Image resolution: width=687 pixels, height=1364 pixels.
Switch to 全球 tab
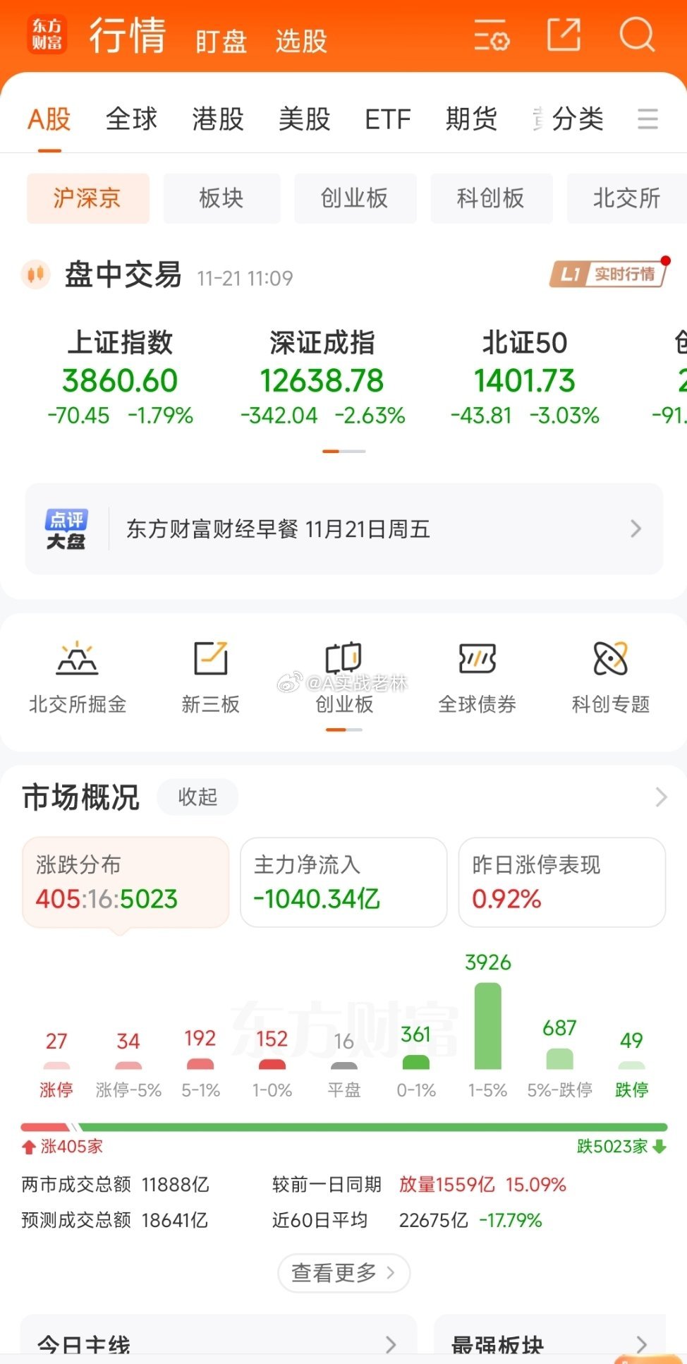pos(131,119)
